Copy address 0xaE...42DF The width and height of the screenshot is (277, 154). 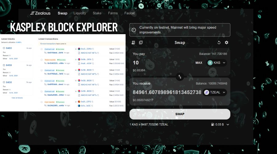[x=93, y=63]
